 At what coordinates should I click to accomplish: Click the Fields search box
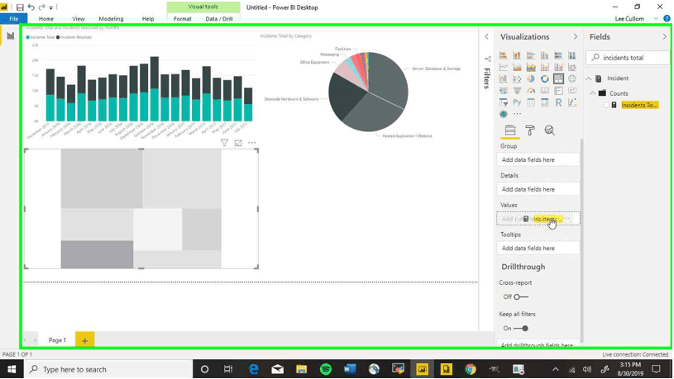pyautogui.click(x=629, y=58)
